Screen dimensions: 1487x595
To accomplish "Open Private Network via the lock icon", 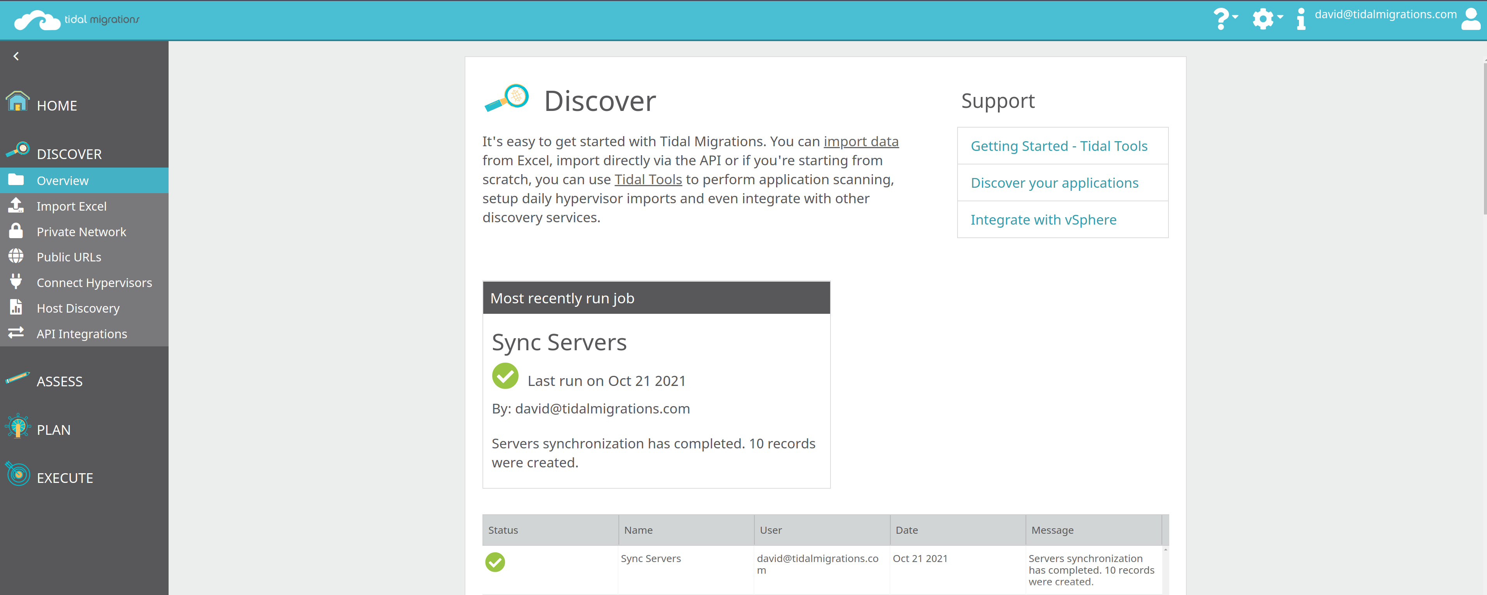I will (x=16, y=231).
